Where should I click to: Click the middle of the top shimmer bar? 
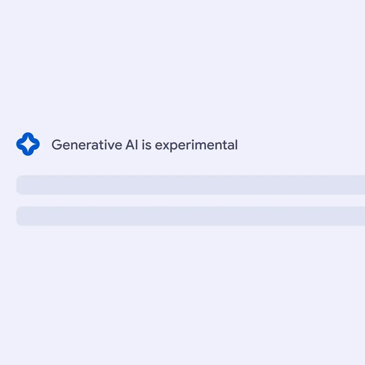coord(191,185)
